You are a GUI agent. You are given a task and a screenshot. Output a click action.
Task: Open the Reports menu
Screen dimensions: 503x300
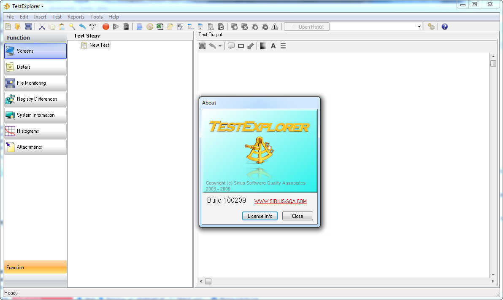pos(76,17)
